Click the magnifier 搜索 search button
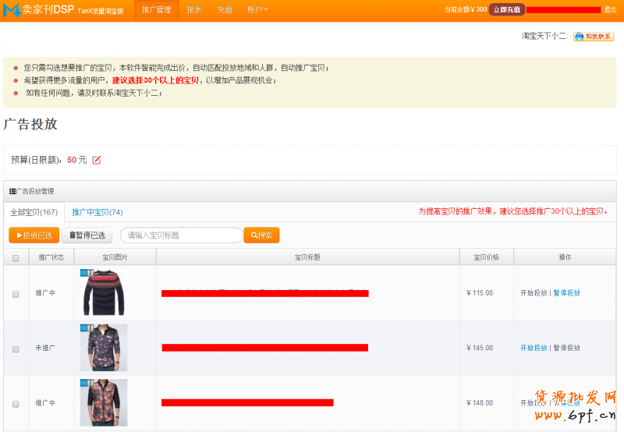The image size is (624, 432). point(261,235)
